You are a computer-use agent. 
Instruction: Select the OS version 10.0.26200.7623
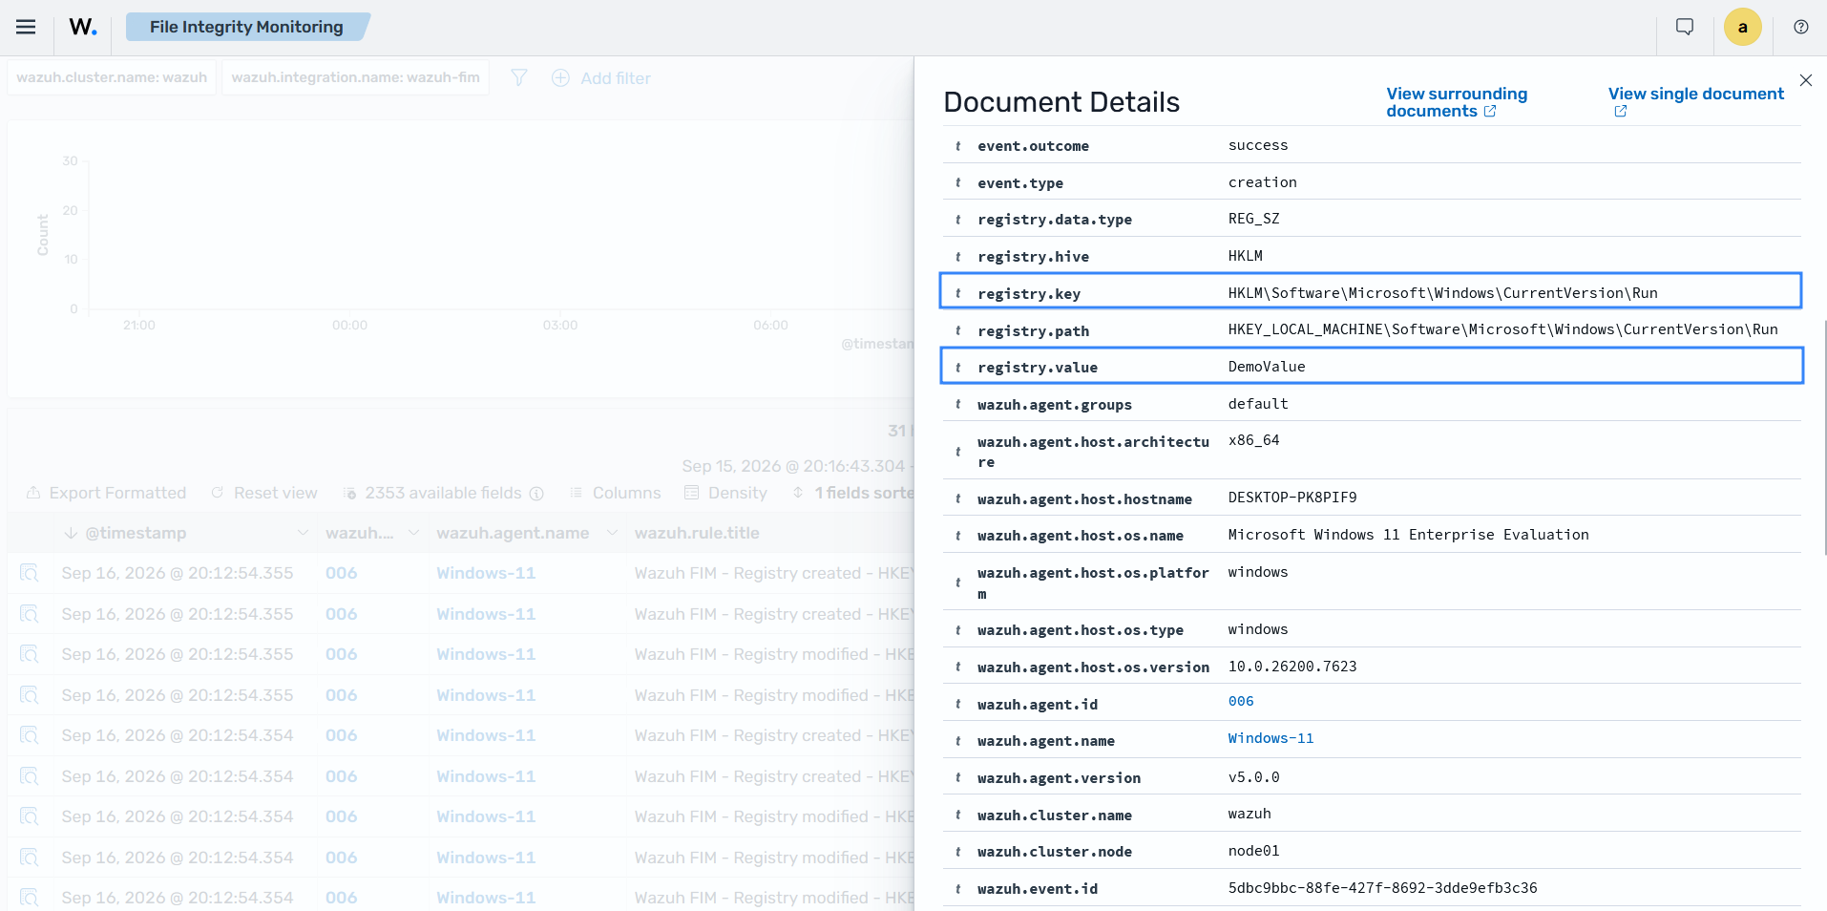tap(1292, 667)
